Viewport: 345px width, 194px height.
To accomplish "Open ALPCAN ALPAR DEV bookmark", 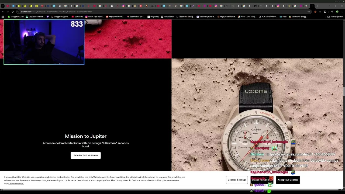I will (268, 17).
